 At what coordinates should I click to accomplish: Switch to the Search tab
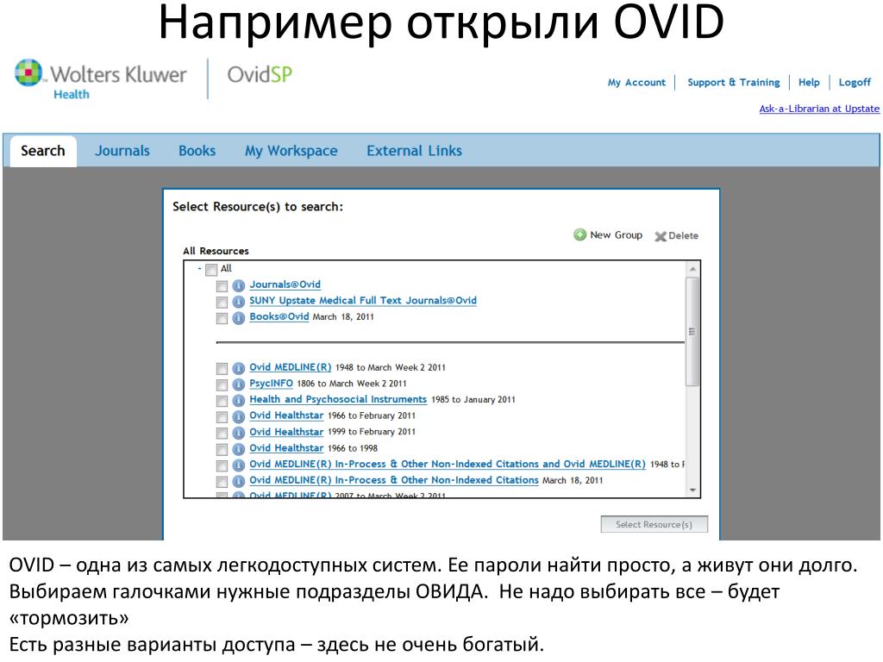tap(43, 151)
